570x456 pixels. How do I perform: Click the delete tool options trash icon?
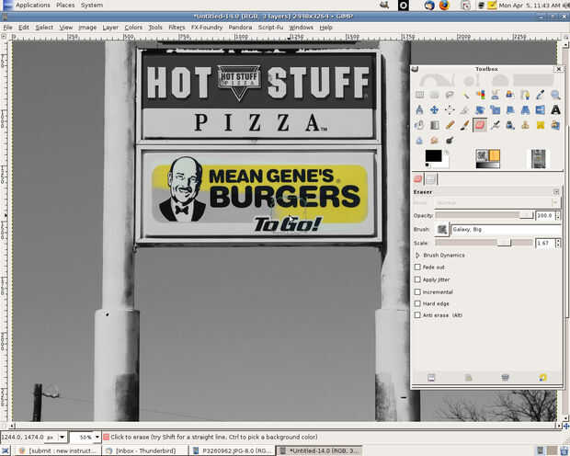click(x=505, y=378)
